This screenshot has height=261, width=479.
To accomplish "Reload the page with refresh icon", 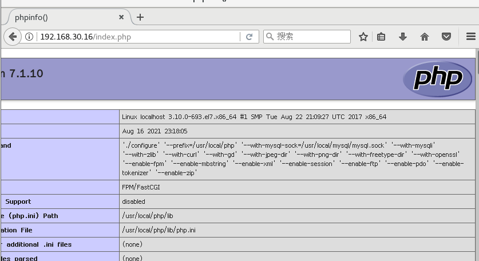I will (x=250, y=37).
